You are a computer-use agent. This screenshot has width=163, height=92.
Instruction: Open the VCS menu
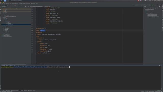coord(26,4)
